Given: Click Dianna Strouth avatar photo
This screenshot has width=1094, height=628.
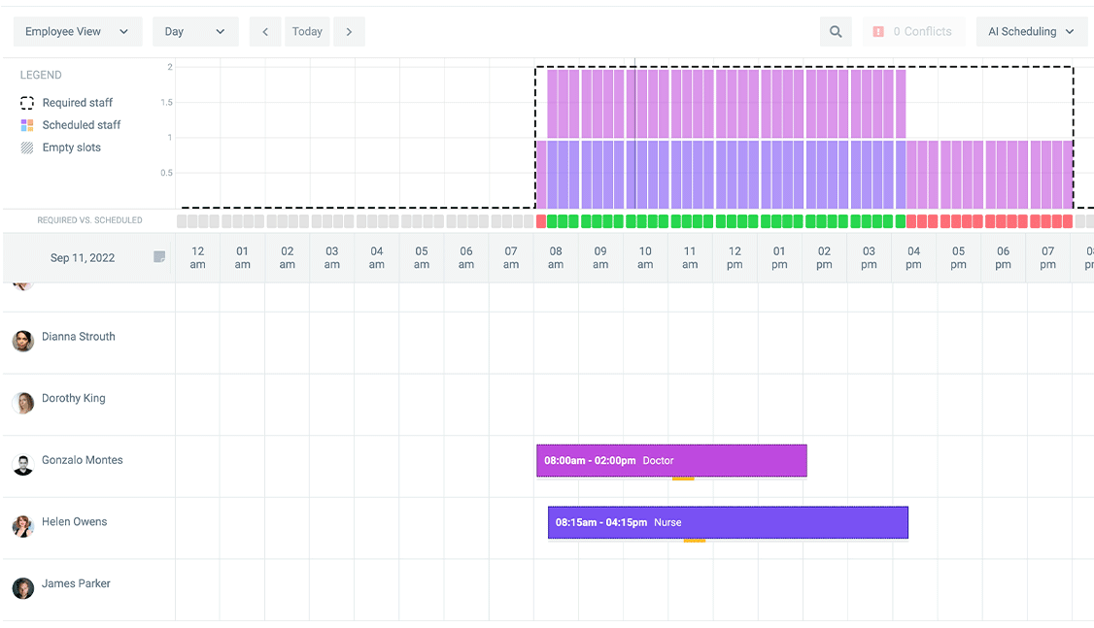Looking at the screenshot, I should coord(23,341).
